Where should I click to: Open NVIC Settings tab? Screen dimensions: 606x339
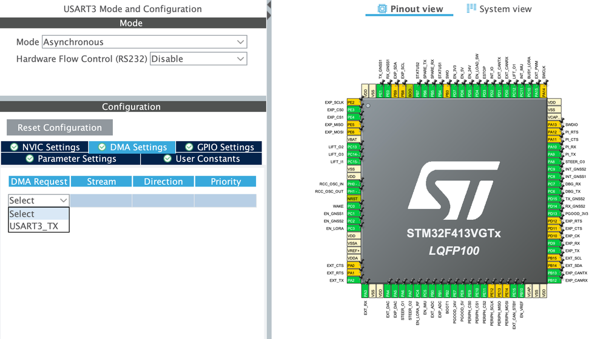45,147
